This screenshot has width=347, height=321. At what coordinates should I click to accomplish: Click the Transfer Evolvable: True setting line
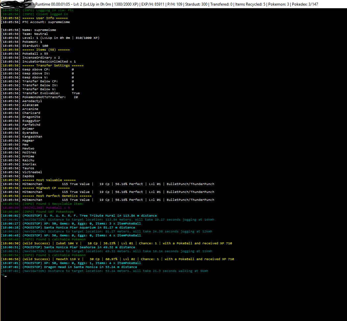pos(51,93)
